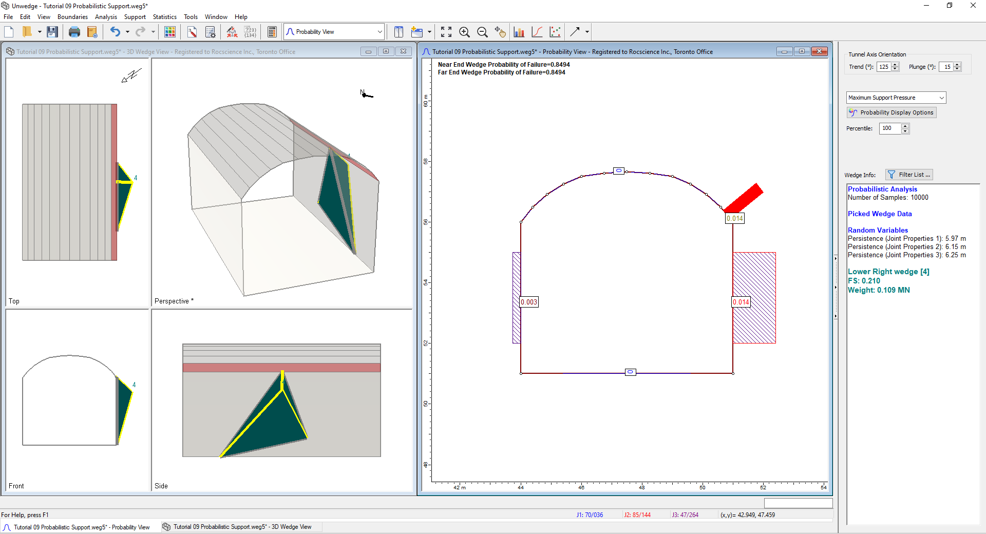
Task: Expand the arrow tool dropdown
Action: 587,32
